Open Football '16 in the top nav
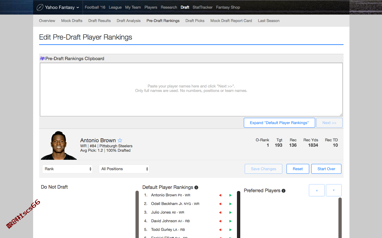The image size is (382, 238). [95, 7]
